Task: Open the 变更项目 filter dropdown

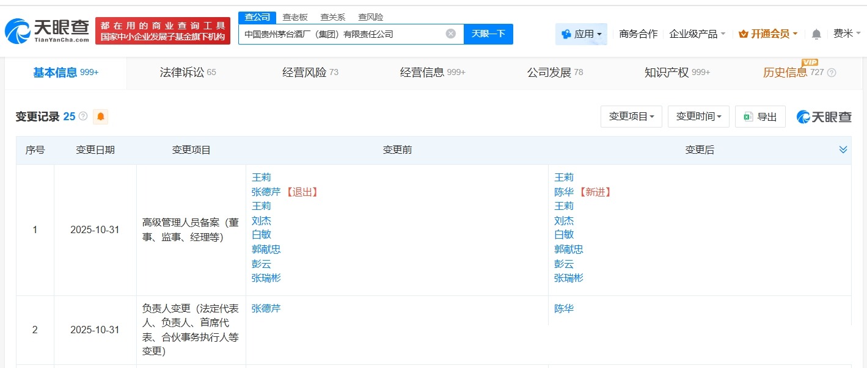Action: [631, 116]
